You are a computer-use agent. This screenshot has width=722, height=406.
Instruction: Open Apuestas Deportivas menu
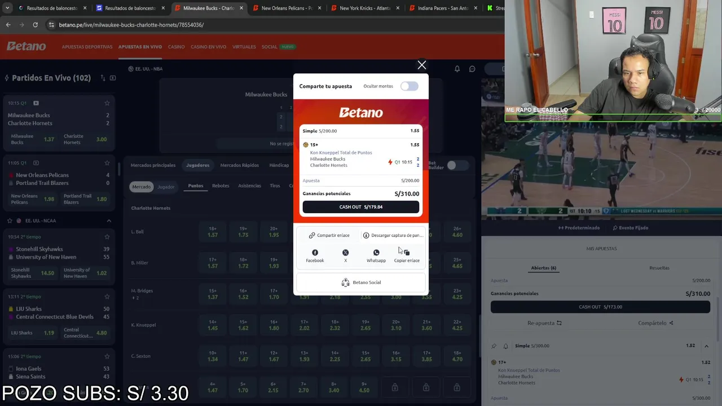click(x=87, y=47)
